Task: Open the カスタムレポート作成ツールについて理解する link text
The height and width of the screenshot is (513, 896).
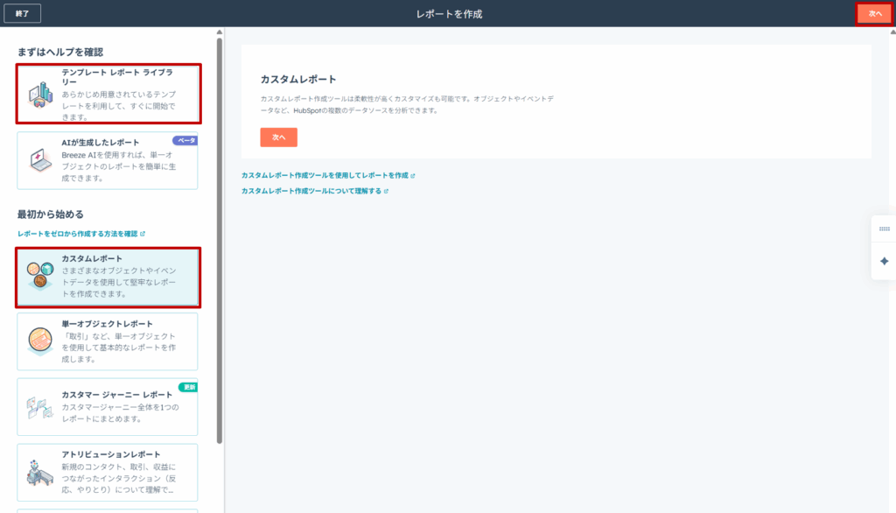Action: [311, 191]
